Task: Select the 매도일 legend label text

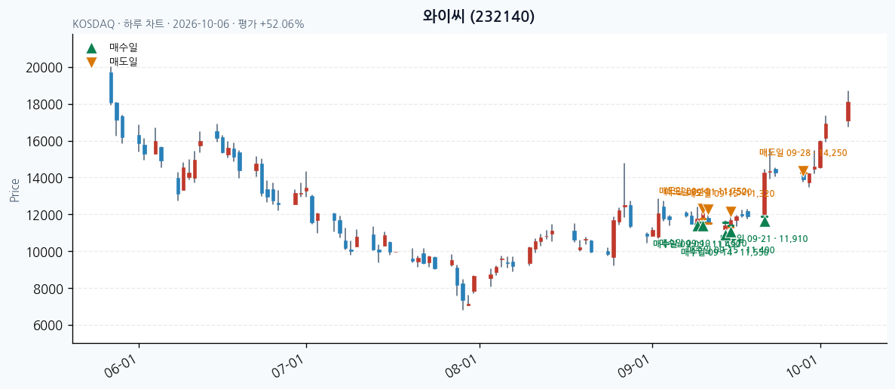Action: click(124, 62)
